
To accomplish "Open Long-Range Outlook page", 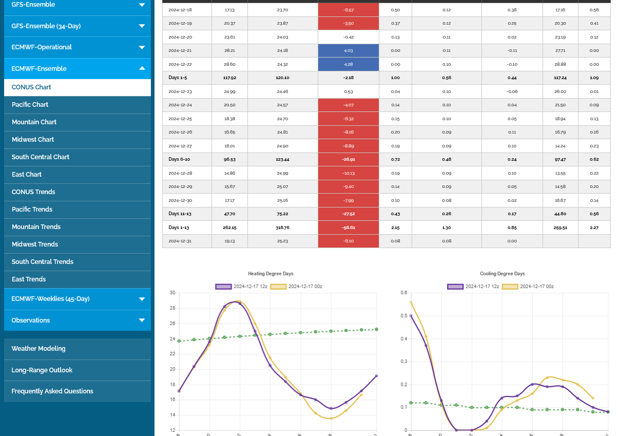I will click(42, 370).
